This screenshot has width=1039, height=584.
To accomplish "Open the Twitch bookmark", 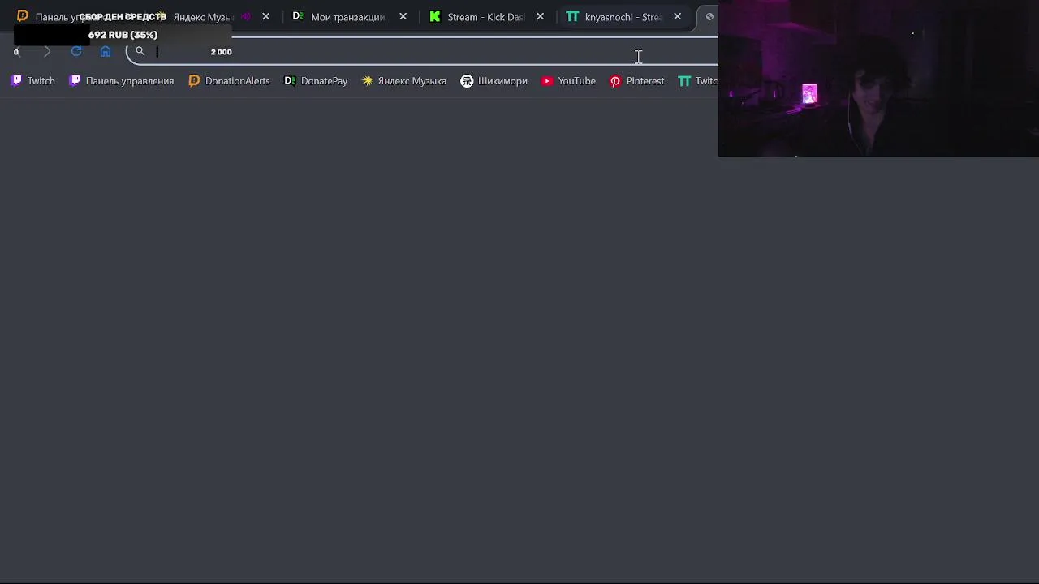I will click(33, 81).
